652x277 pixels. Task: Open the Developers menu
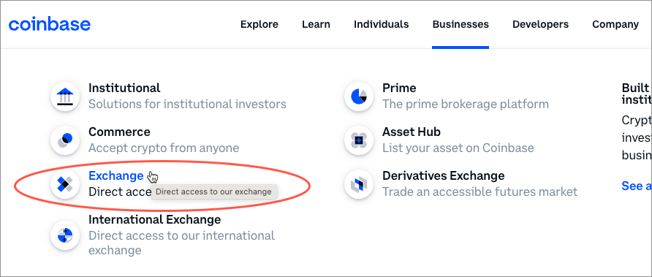pyautogui.click(x=541, y=25)
